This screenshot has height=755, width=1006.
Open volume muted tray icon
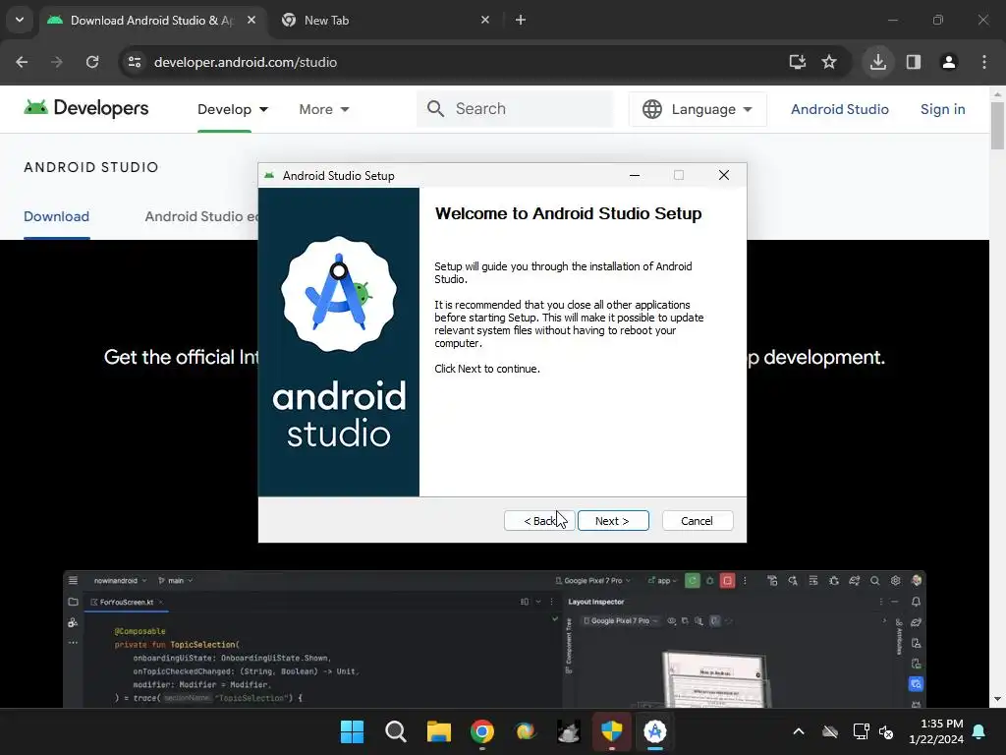pos(886,731)
